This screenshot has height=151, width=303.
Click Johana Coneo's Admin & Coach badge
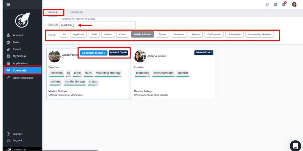(204, 52)
